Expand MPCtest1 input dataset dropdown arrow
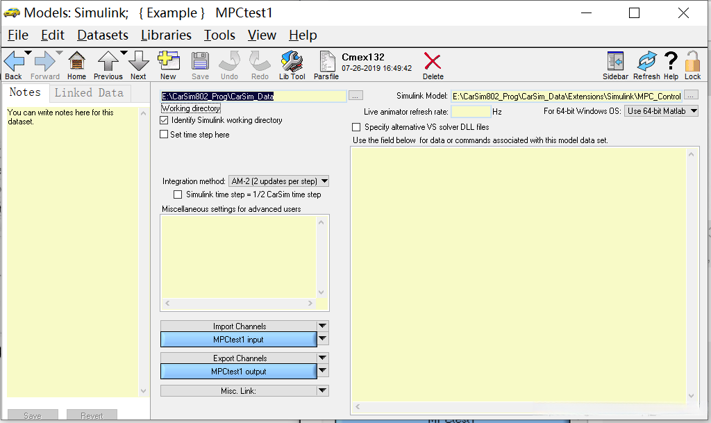Viewport: 711px width, 423px height. coord(322,338)
